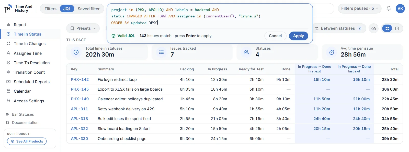Click the Time In Changes refresh icon

click(8, 44)
